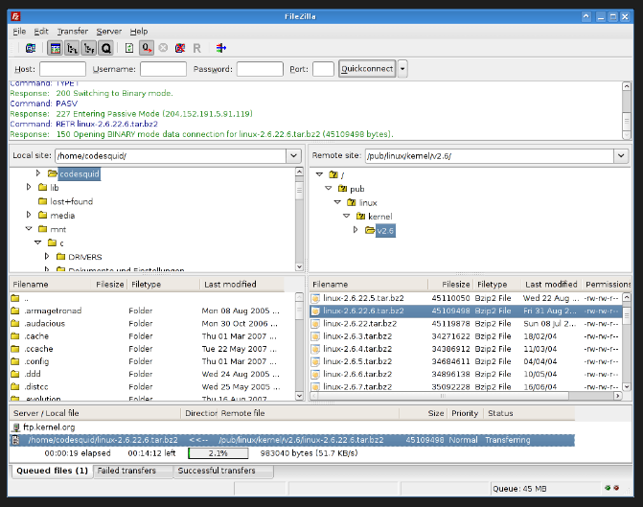The width and height of the screenshot is (643, 507).
Task: Sort remote files by Filesize column
Action: point(450,285)
